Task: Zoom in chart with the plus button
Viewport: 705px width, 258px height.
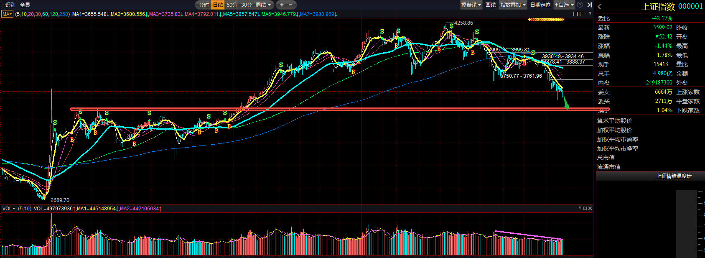Action: (x=282, y=5)
